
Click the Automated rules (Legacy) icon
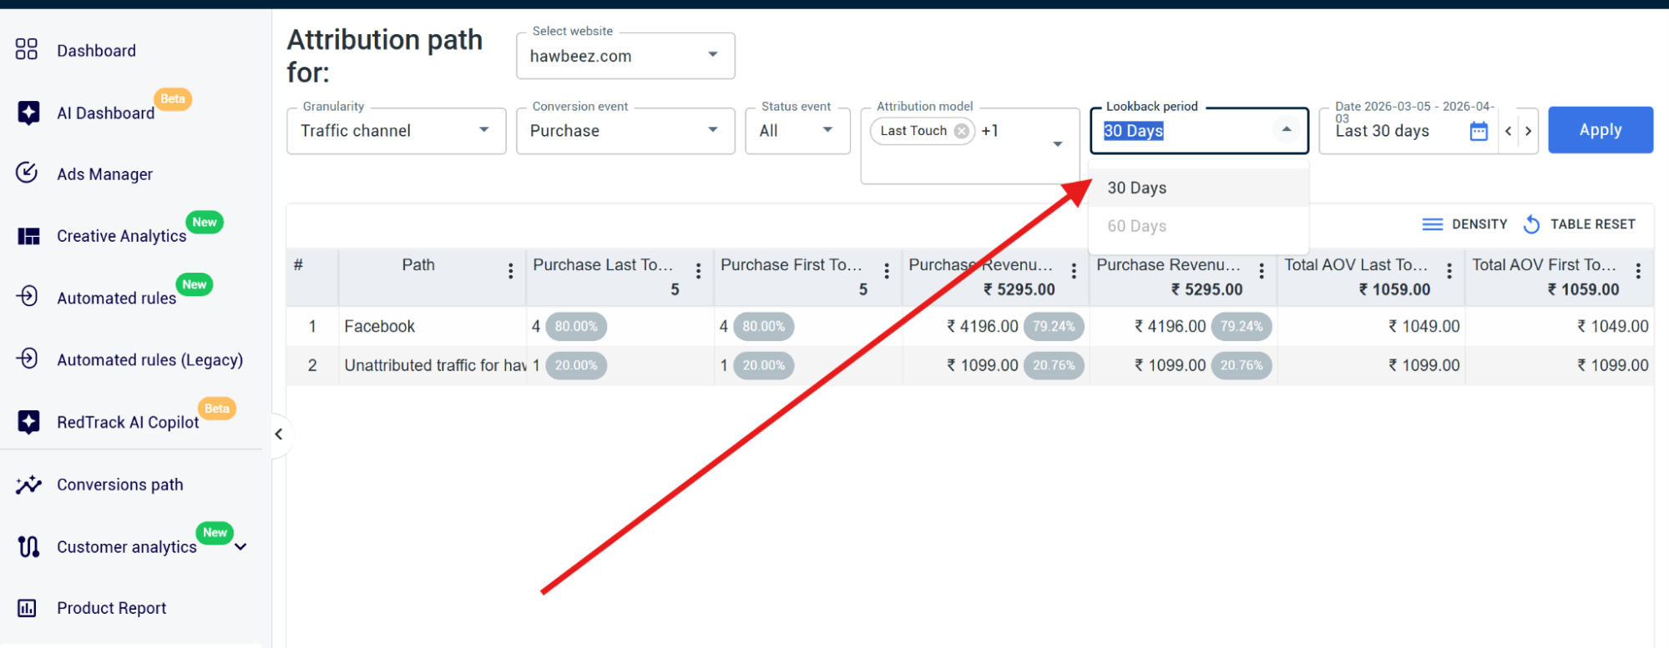27,359
